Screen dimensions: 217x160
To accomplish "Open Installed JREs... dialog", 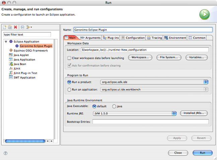I will coord(194,113).
